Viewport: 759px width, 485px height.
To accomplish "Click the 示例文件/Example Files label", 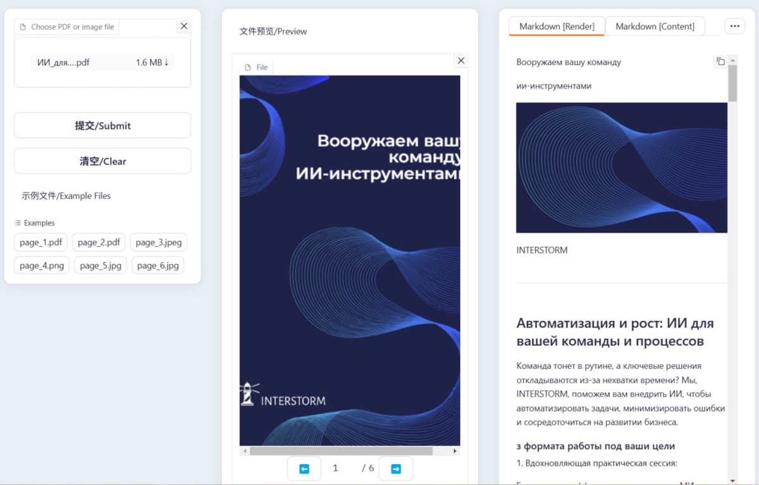I will [66, 196].
